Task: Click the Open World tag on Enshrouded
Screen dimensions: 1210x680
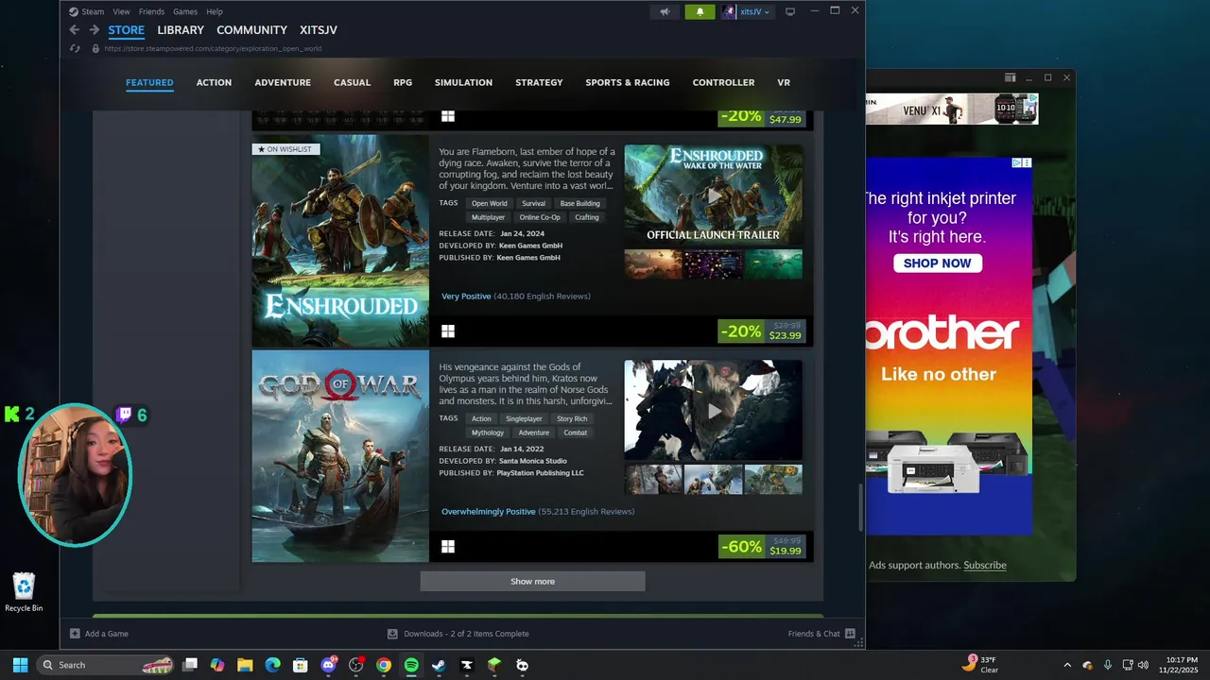Action: [490, 203]
